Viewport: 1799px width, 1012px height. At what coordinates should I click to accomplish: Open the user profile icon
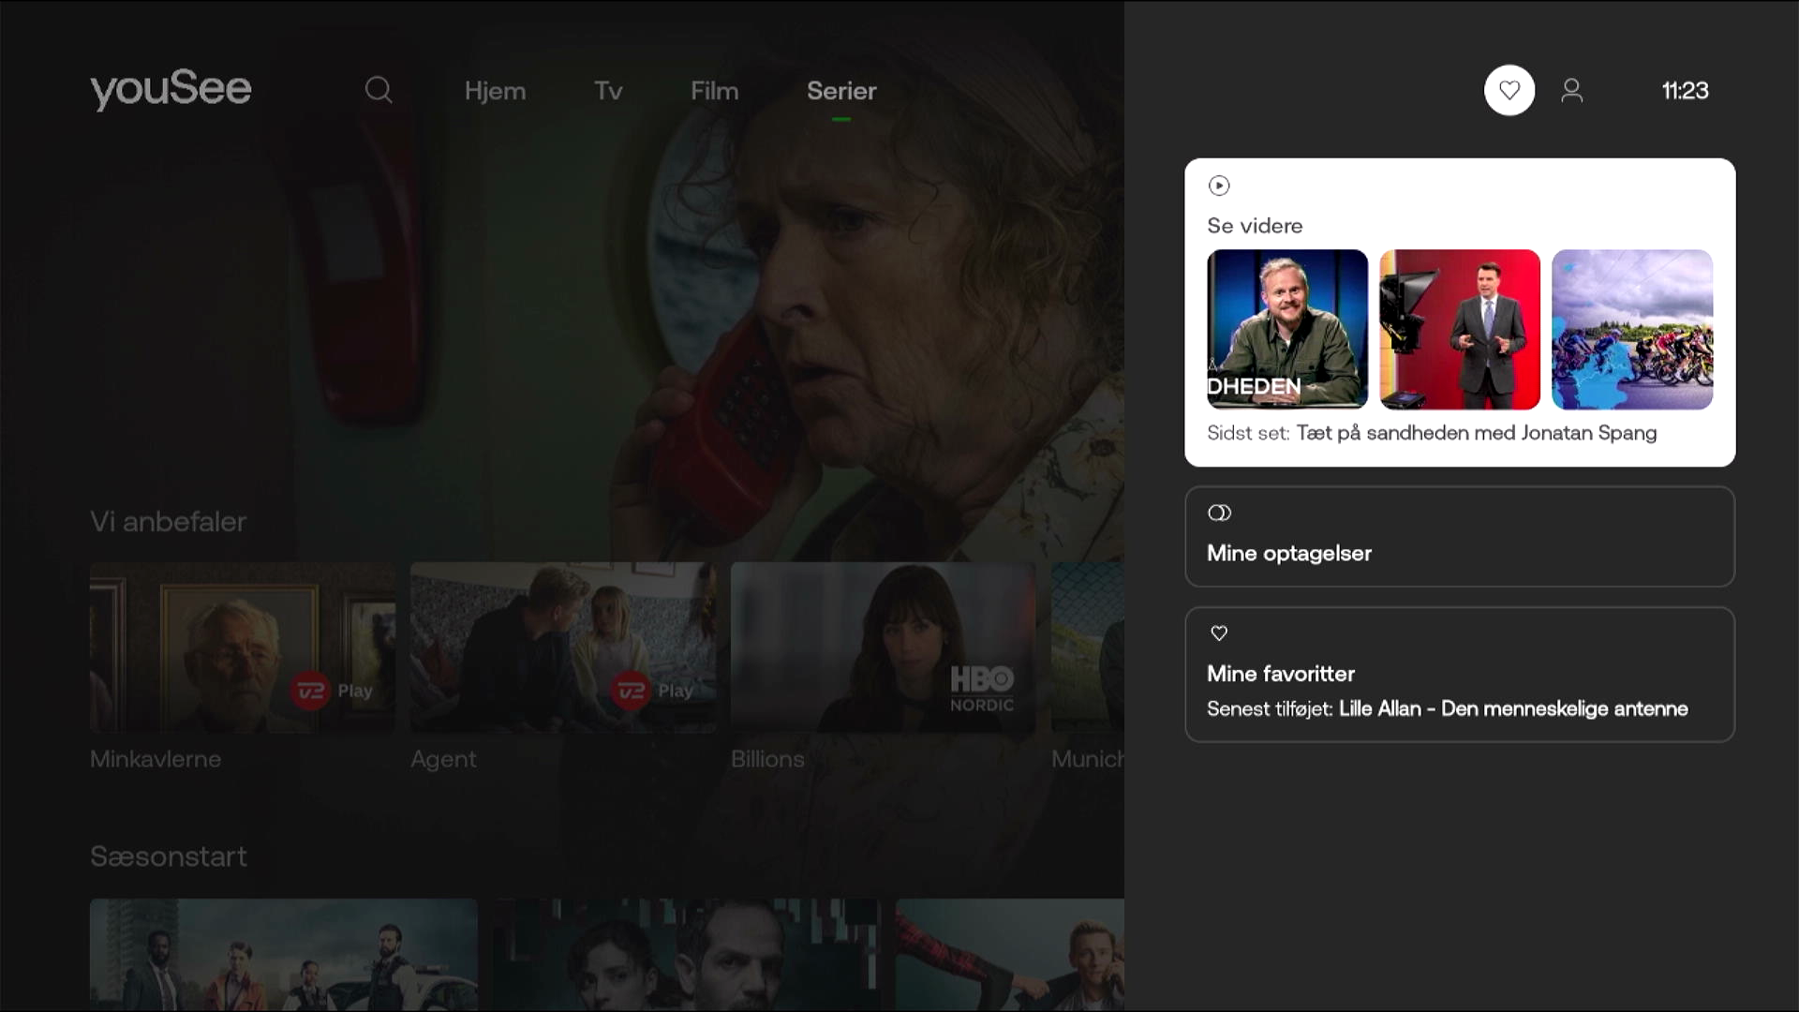click(1572, 90)
